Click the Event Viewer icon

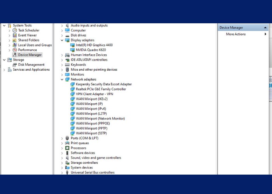tap(15, 35)
